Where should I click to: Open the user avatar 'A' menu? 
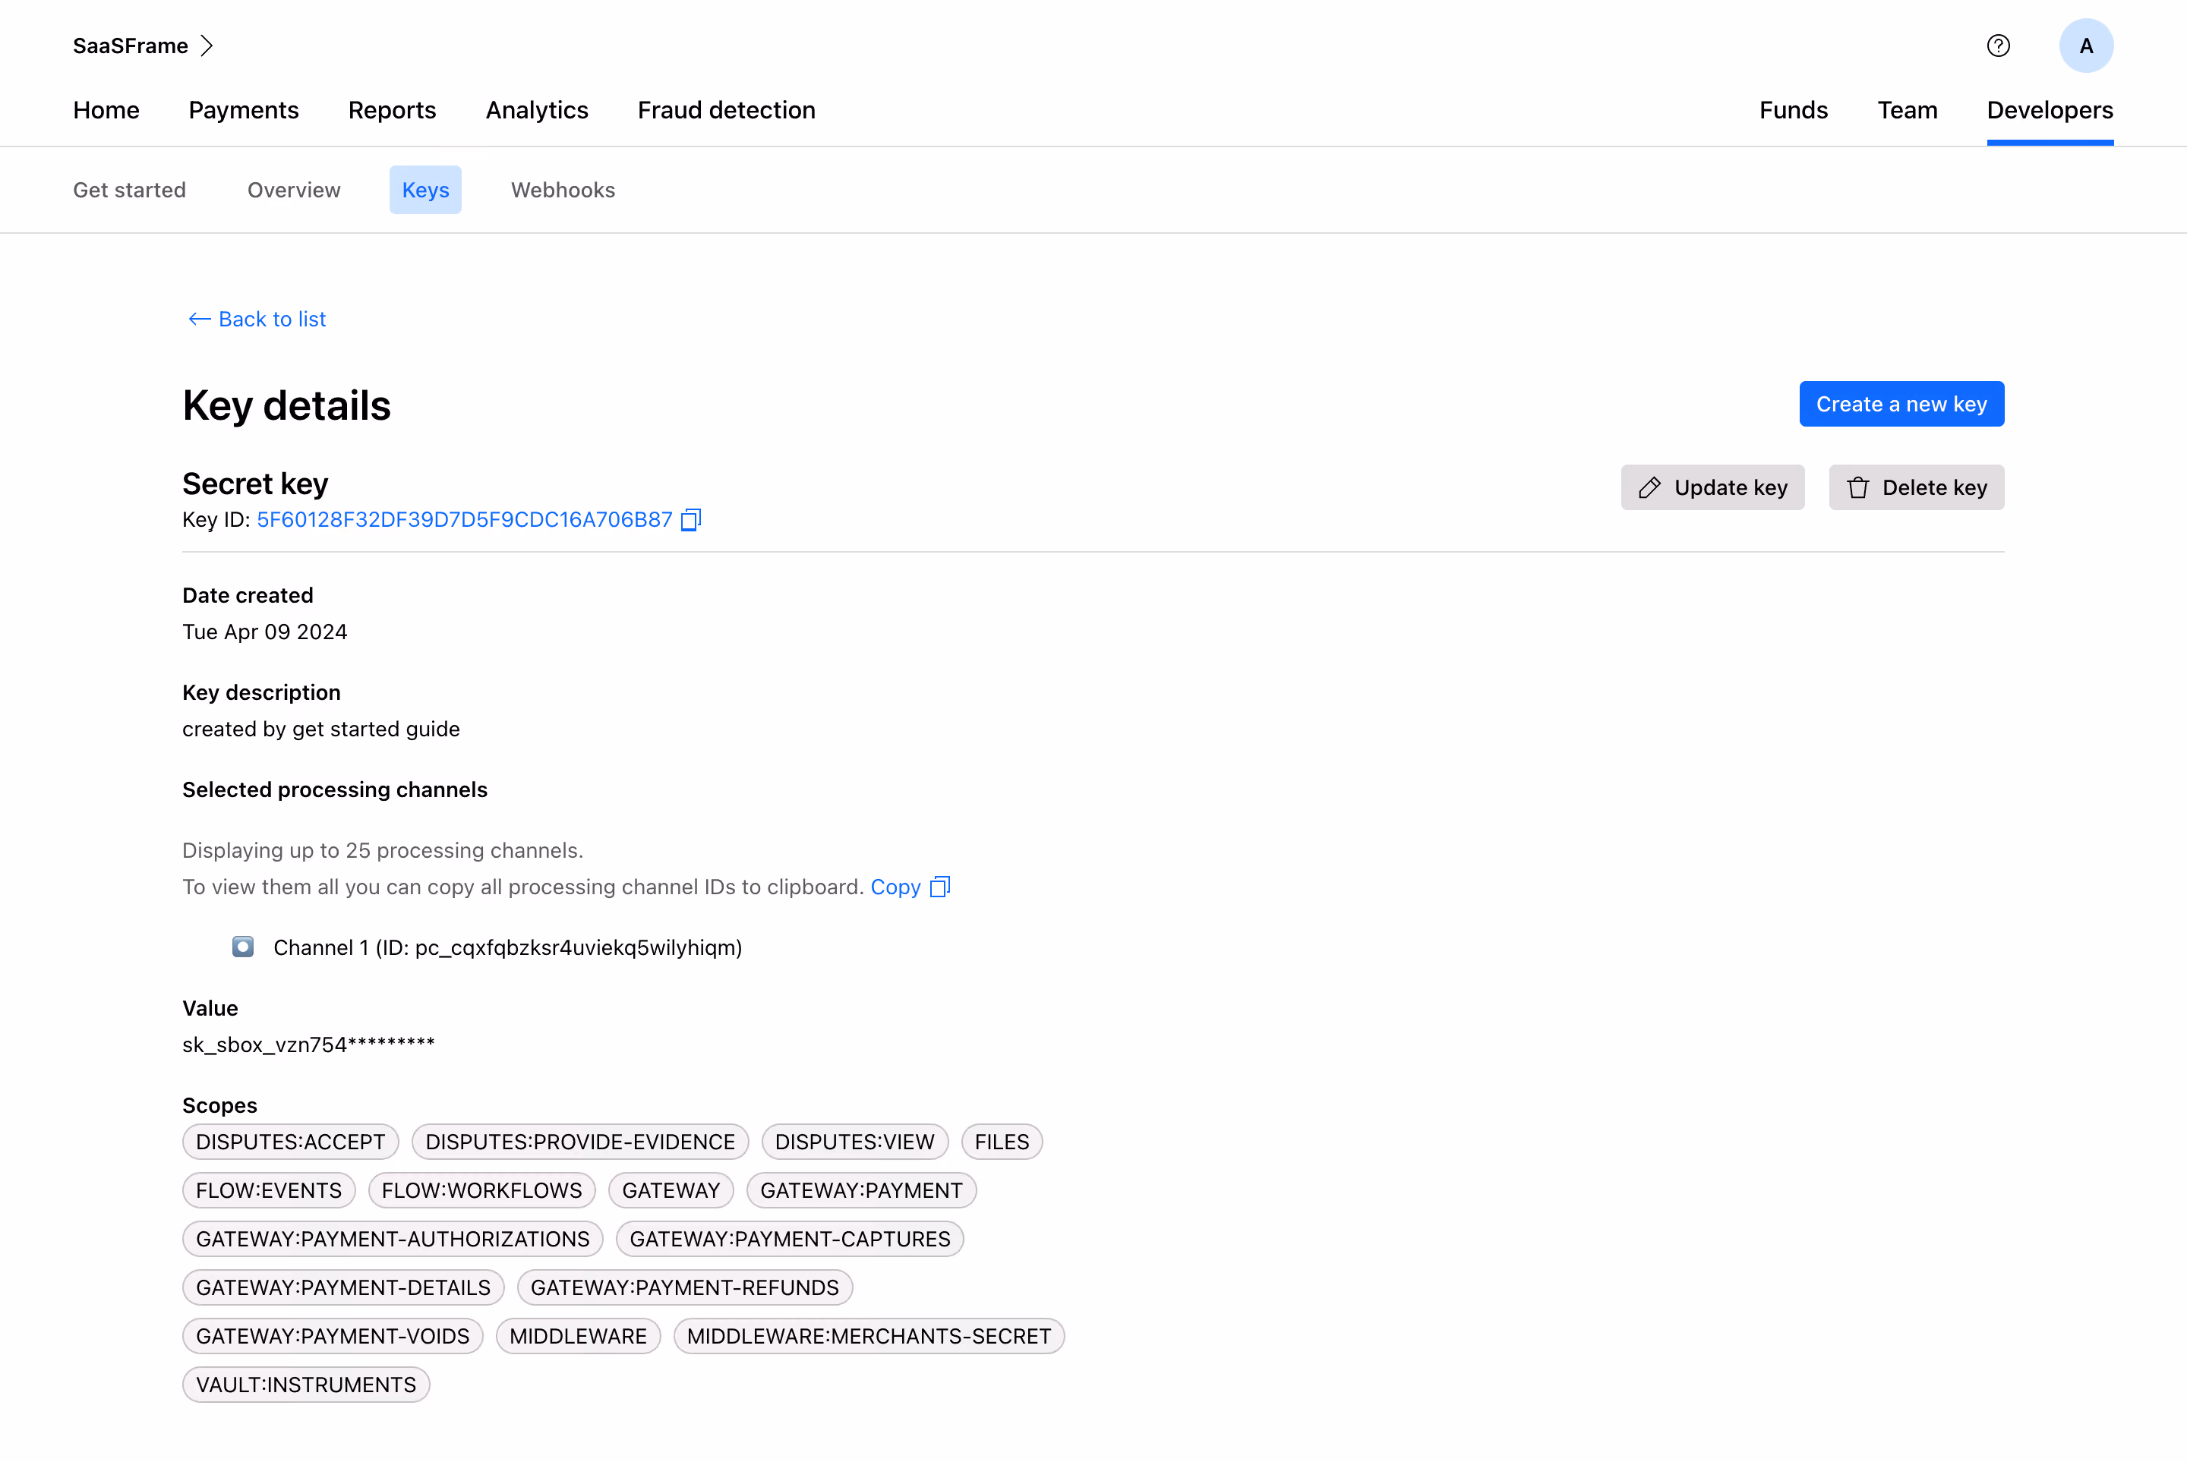(2086, 46)
